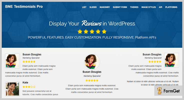Click the star rating under centered Susan Douglas
Screen dimensions: 184x100
92,80
